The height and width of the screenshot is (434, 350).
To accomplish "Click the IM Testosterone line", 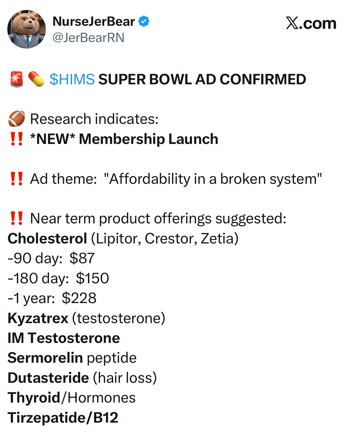I will click(x=64, y=338).
